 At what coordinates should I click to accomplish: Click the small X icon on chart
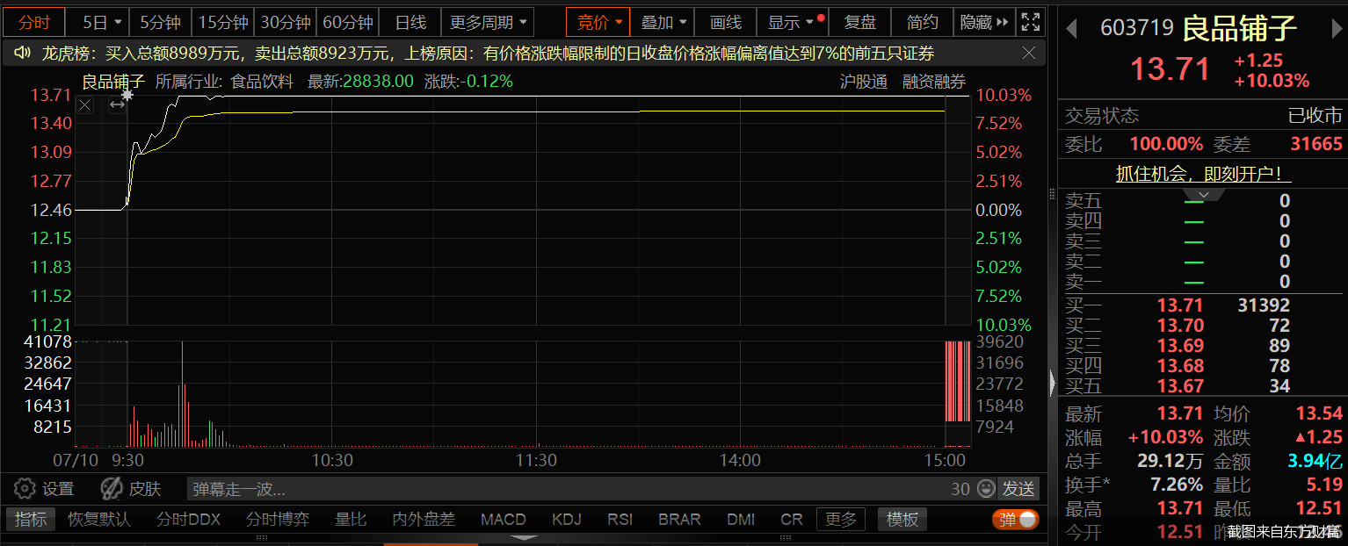[84, 105]
